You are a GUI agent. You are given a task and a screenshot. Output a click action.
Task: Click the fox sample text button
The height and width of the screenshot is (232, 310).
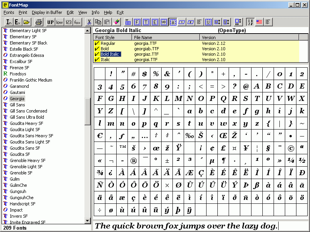(77, 22)
